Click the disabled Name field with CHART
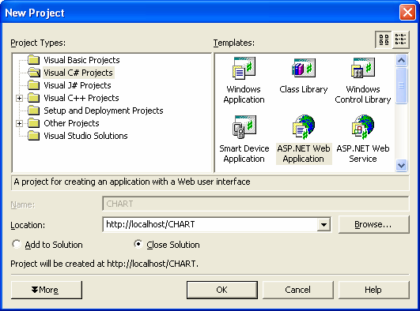Image resolution: width=420 pixels, height=311 pixels. [x=255, y=204]
